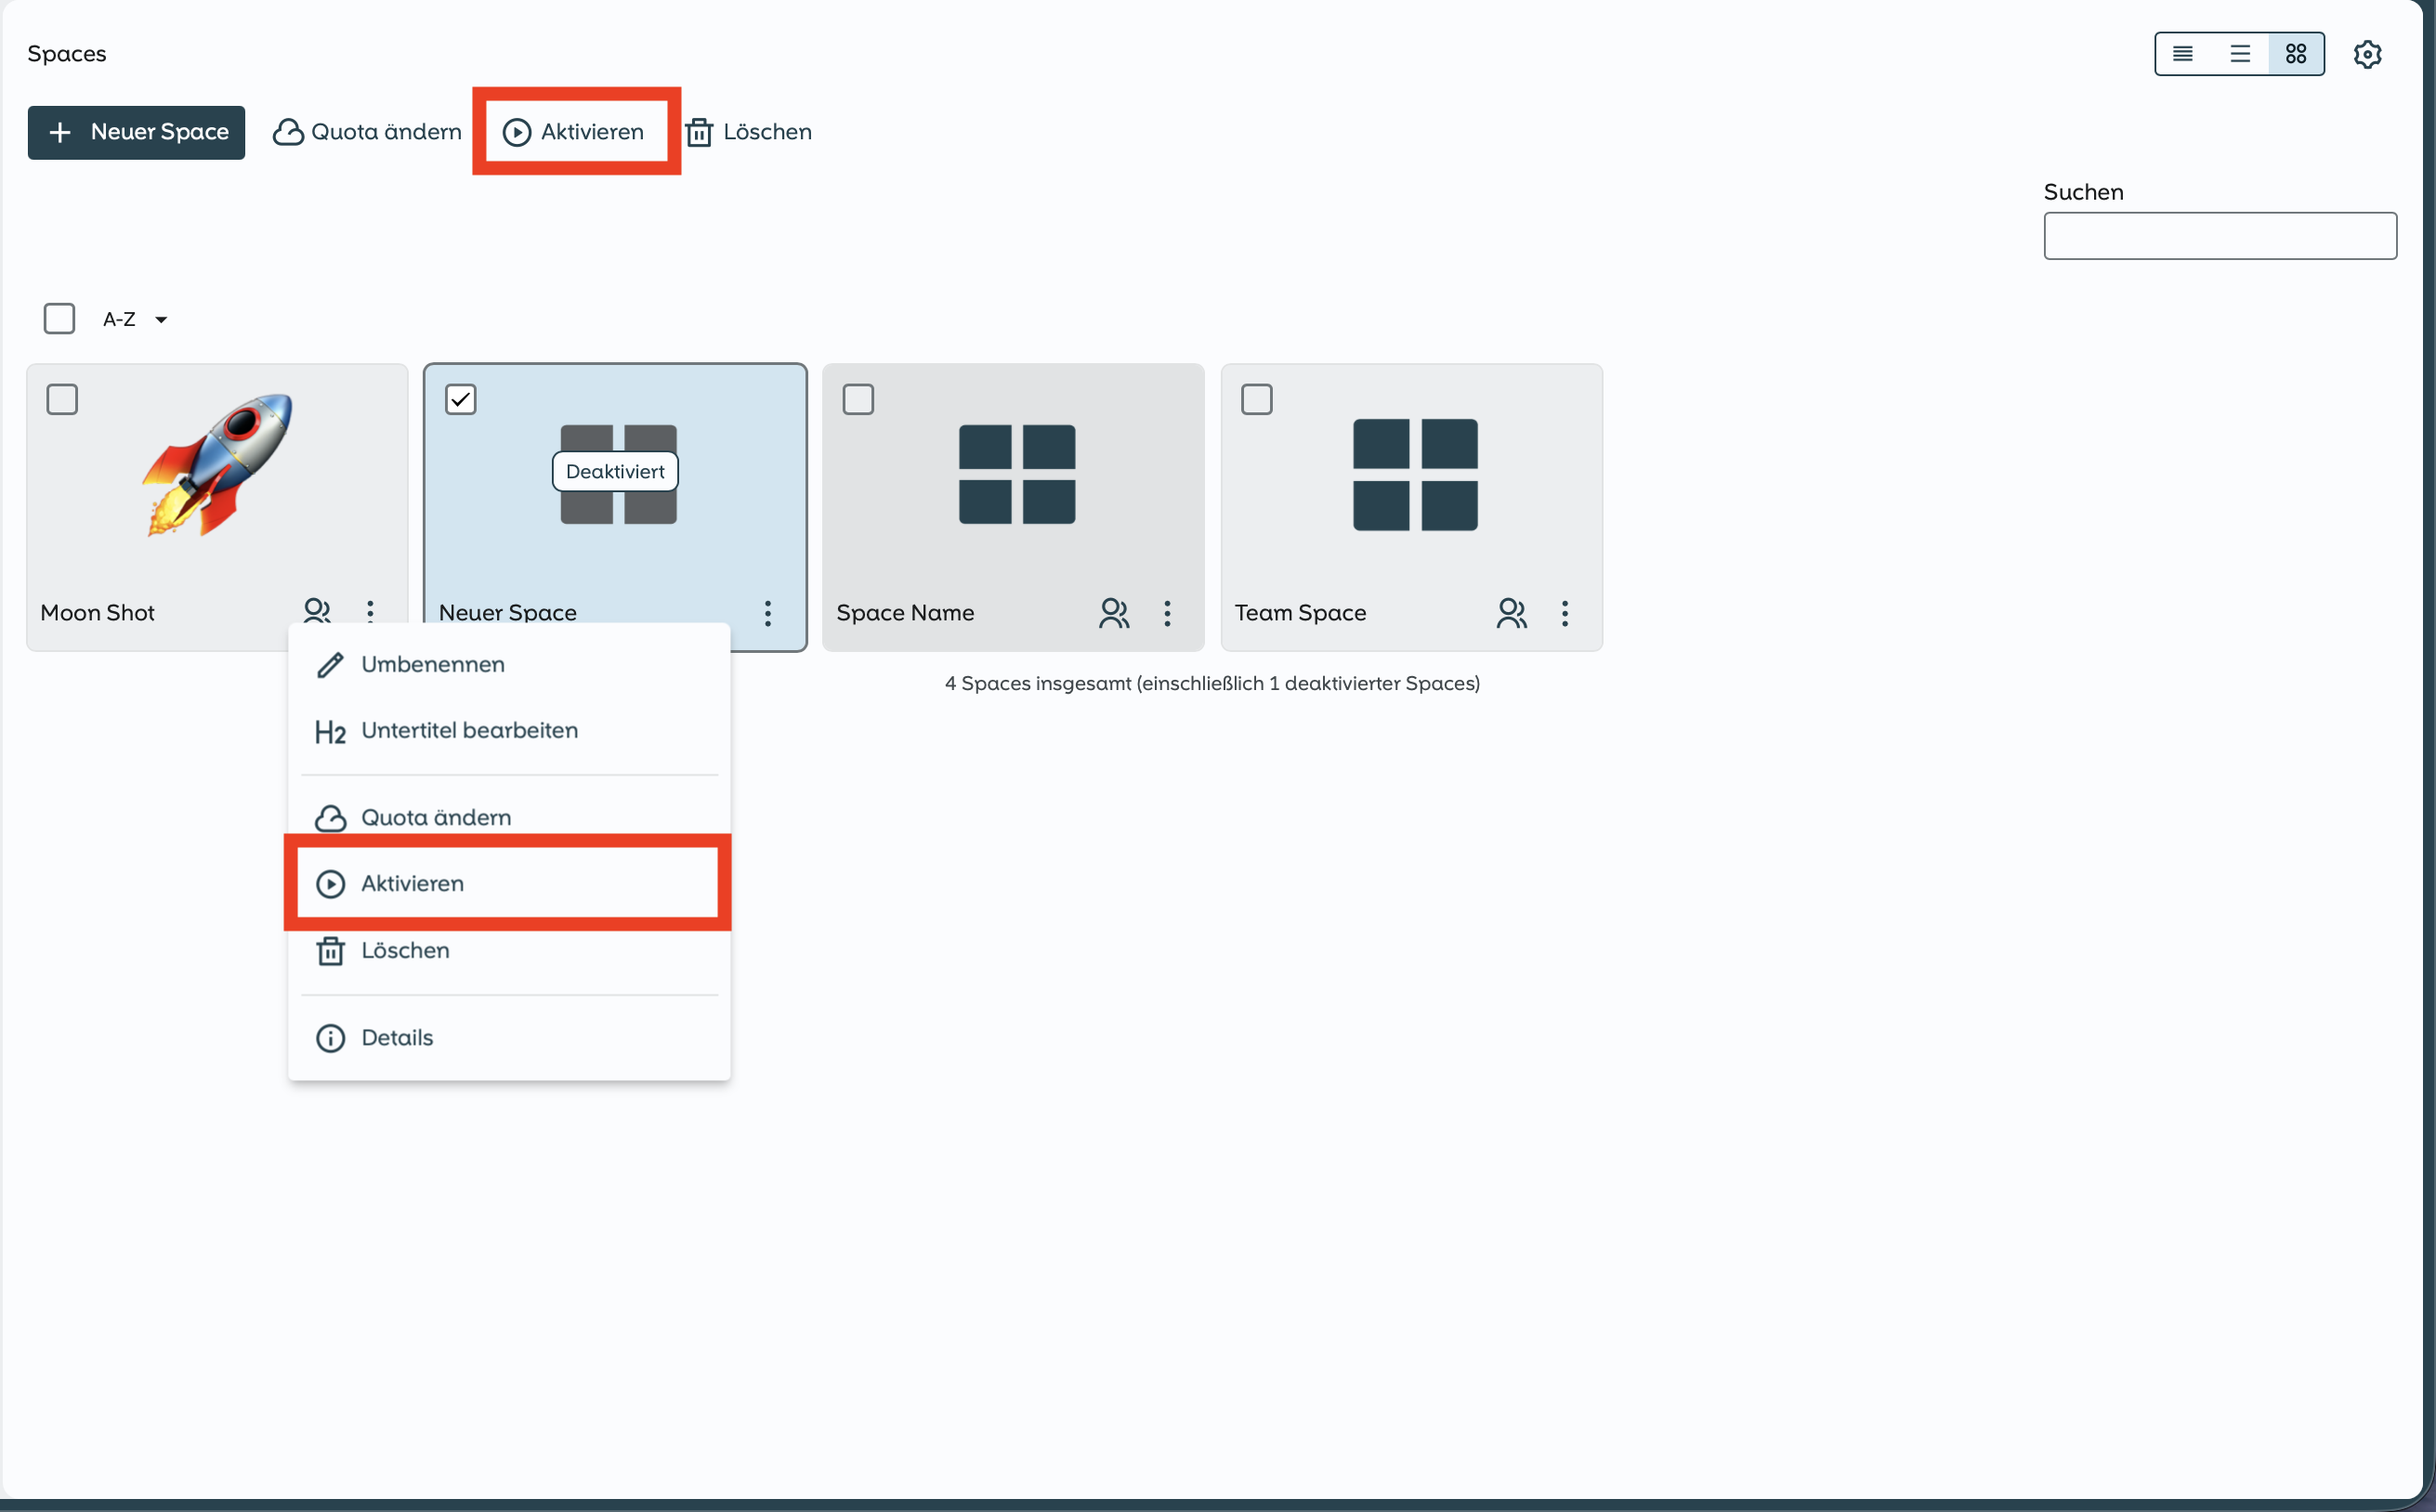The height and width of the screenshot is (1512, 2436).
Task: Switch to the tiles view icon
Action: pyautogui.click(x=2296, y=54)
